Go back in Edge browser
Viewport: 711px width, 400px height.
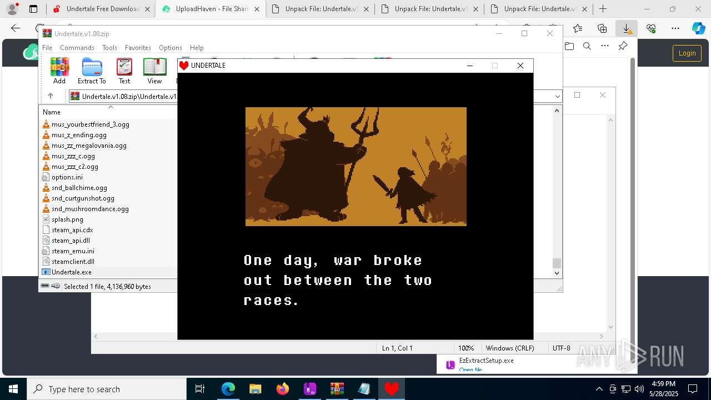[16, 28]
